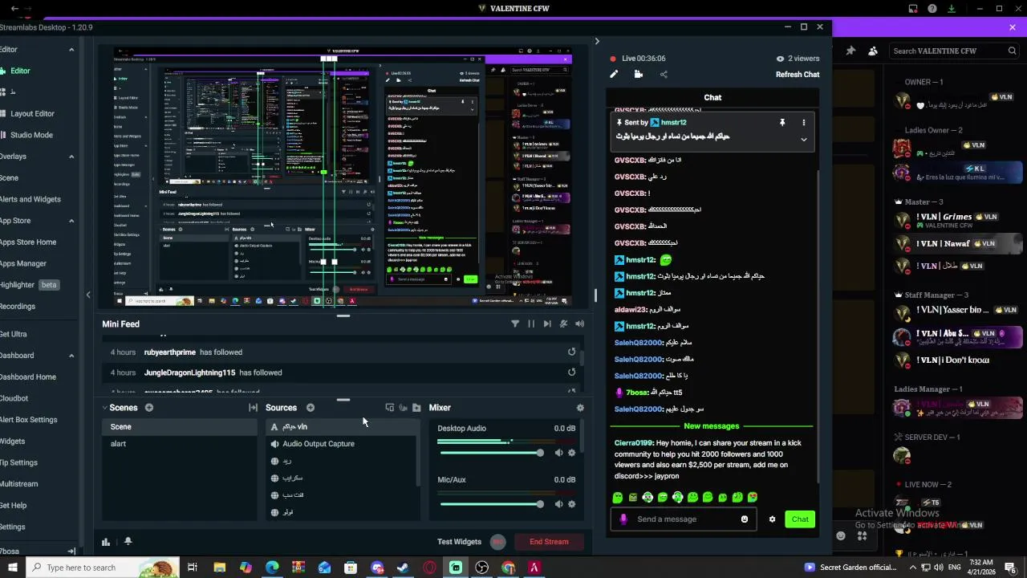1027x578 pixels.
Task: Collapse the App Store sidebar section
Action: point(71,221)
